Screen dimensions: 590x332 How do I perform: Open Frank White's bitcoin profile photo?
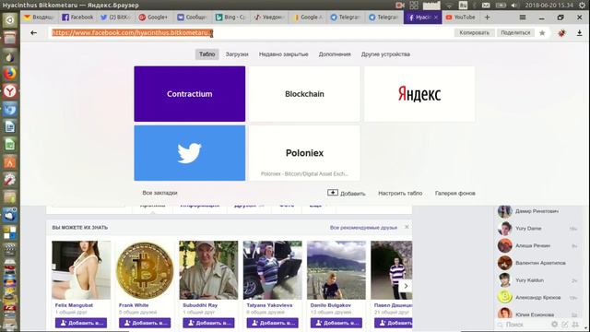click(145, 270)
